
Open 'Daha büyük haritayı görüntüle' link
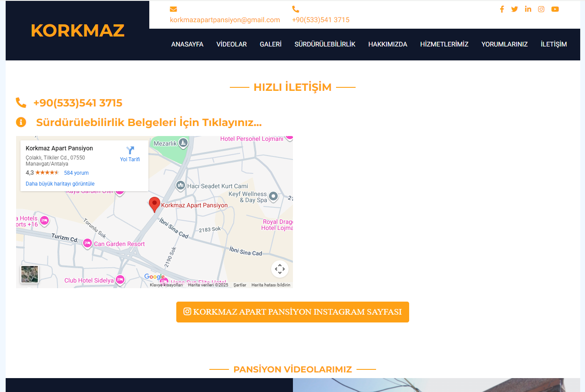(60, 183)
